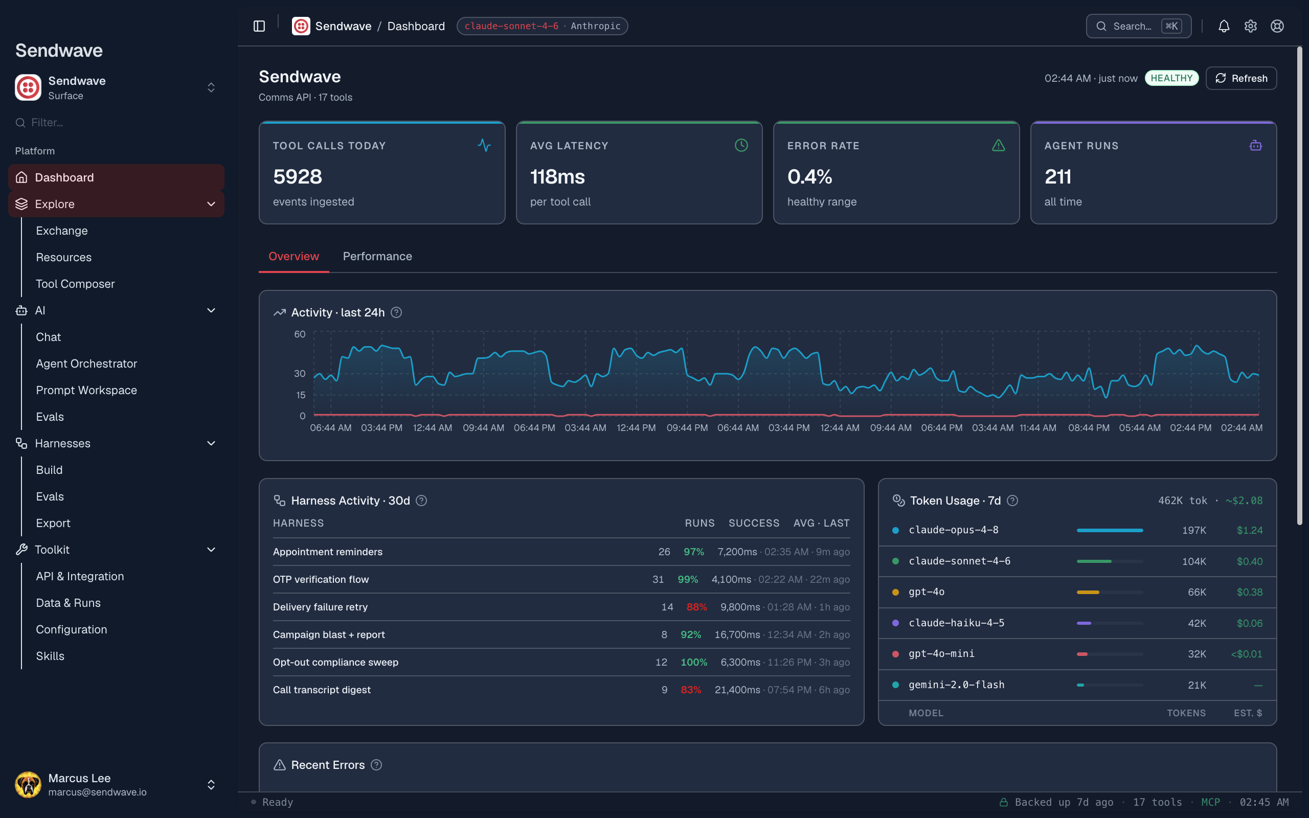Click the MCP status bar entry

(1210, 802)
